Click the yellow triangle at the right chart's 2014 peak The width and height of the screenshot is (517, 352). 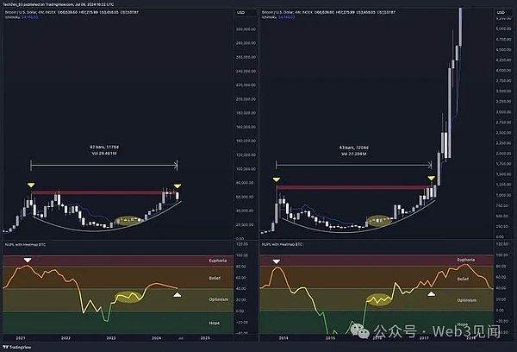(x=276, y=179)
